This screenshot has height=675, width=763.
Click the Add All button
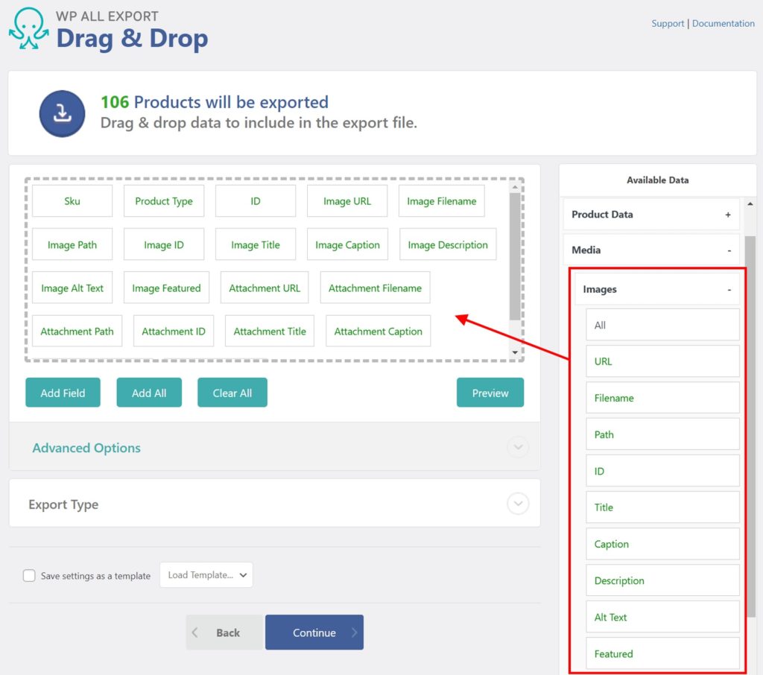click(149, 392)
